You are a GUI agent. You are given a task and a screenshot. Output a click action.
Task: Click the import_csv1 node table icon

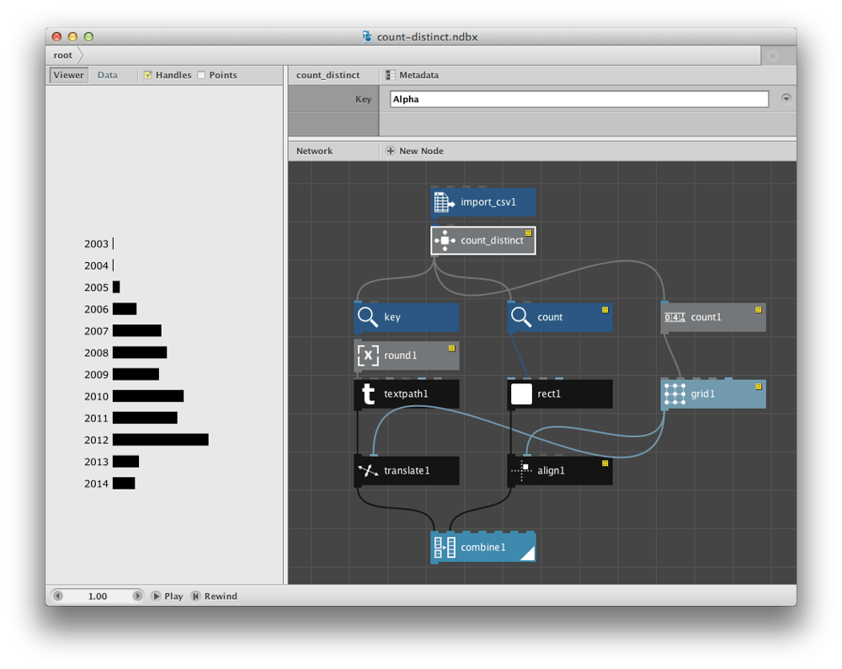pyautogui.click(x=444, y=202)
